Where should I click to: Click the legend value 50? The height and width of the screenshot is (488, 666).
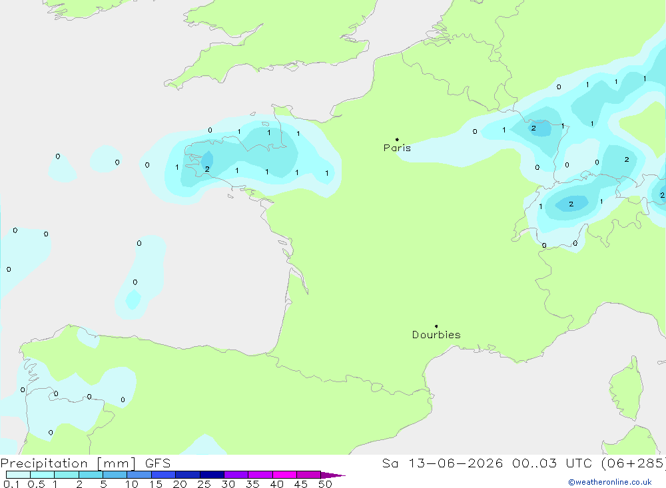[x=325, y=484]
